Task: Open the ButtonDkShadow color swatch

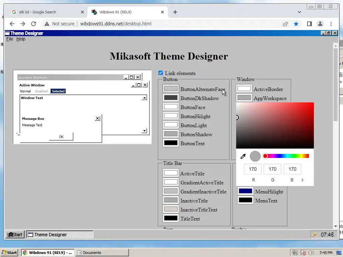Action: click(170, 98)
